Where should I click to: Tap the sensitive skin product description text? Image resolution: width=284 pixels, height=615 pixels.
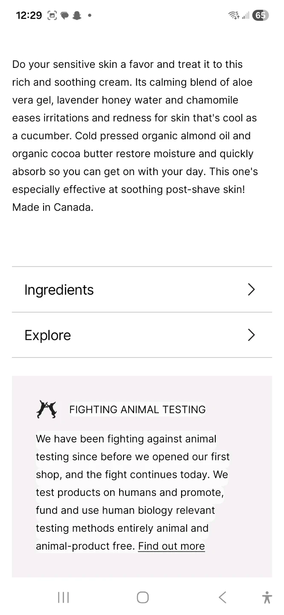135,136
